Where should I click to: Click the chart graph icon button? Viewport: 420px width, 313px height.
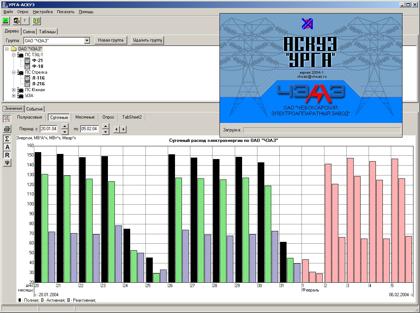(x=7, y=119)
